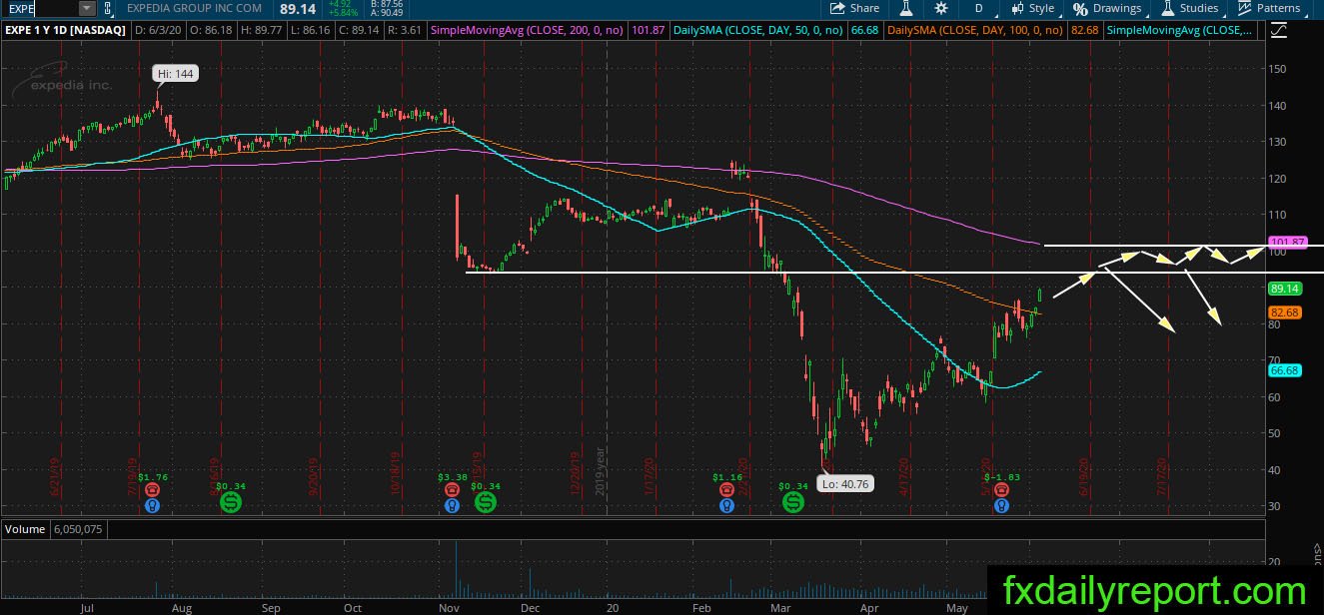Click the EXPE symbol input field
The image size is (1324, 615).
click(39, 8)
